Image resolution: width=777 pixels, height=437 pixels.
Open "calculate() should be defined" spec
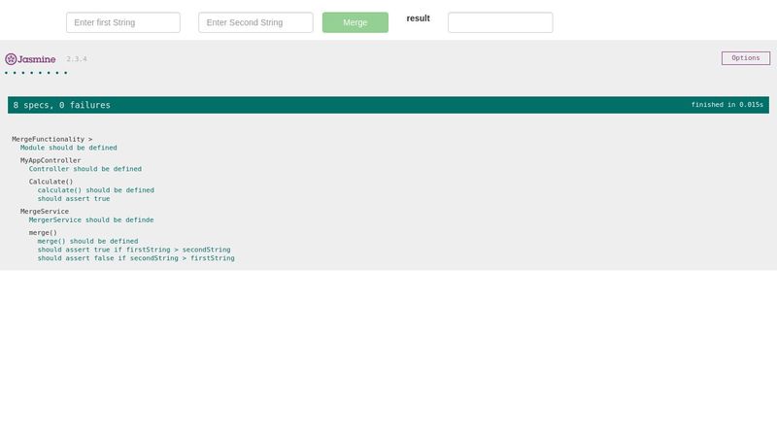tap(95, 190)
